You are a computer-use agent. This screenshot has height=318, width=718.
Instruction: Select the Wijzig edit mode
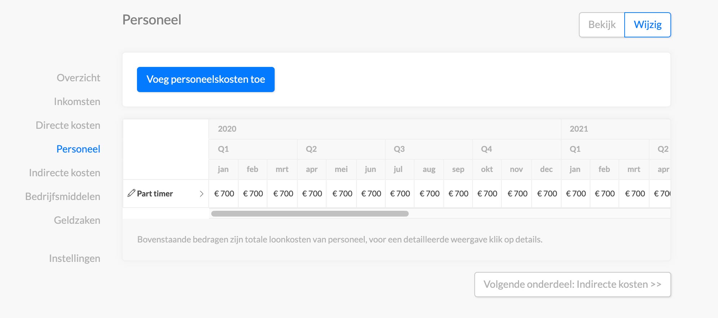click(648, 25)
